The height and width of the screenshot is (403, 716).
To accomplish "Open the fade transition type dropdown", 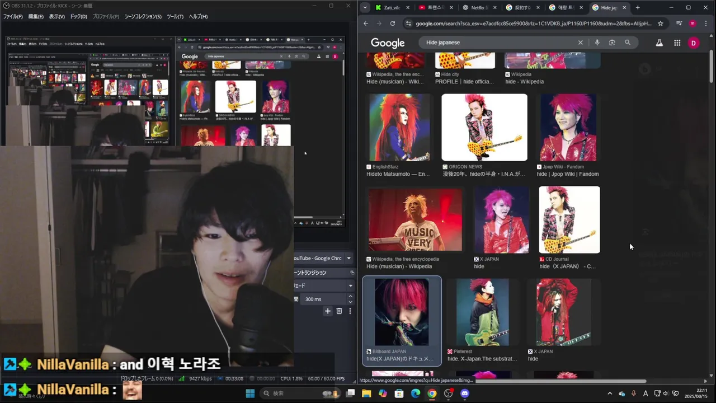I will pyautogui.click(x=351, y=285).
